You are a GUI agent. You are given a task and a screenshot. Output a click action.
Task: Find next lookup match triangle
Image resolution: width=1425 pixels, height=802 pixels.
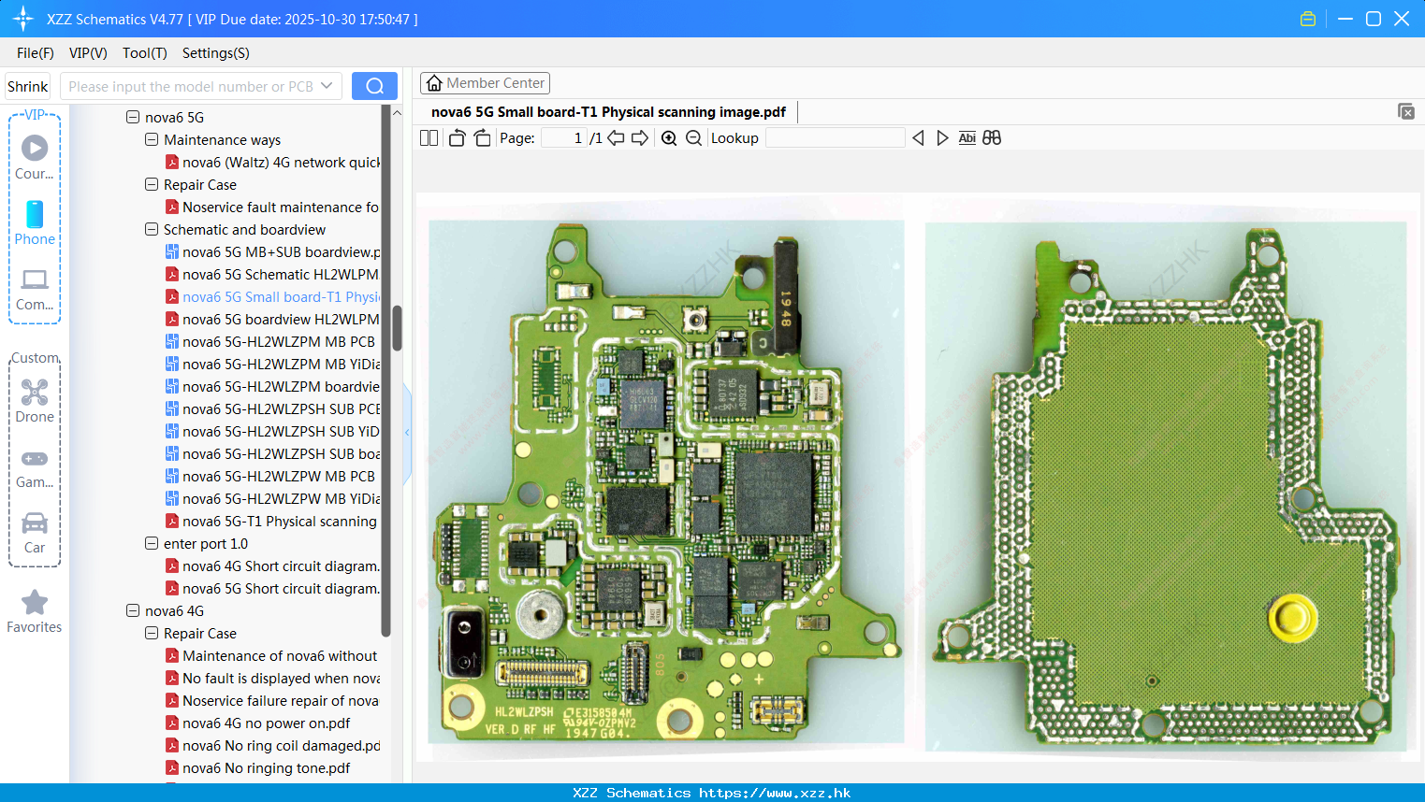point(942,137)
